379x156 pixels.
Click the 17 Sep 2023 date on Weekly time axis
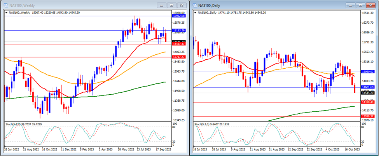(162, 149)
